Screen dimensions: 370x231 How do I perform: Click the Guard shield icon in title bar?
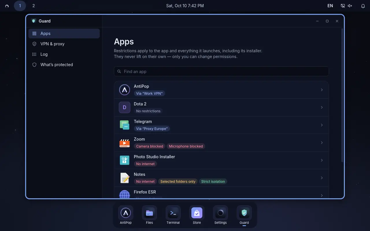[34, 21]
